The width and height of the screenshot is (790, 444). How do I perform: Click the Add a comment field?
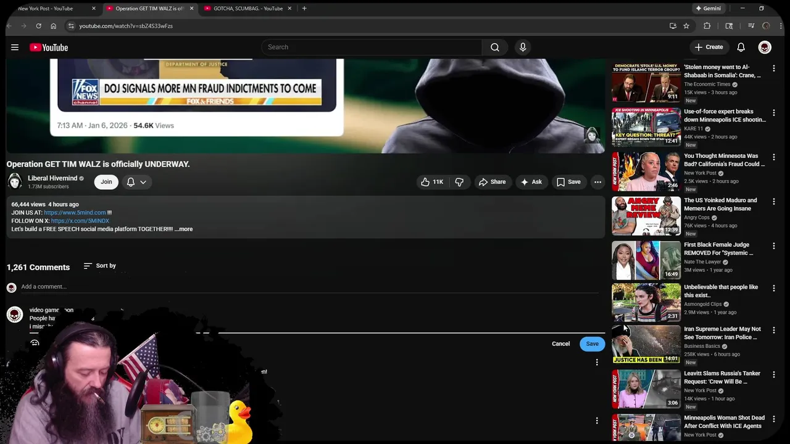coord(309,287)
